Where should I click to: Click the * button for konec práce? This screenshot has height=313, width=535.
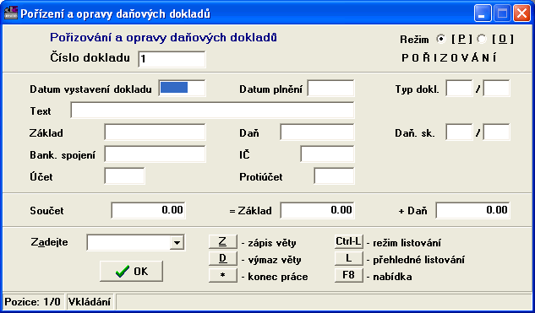223,276
